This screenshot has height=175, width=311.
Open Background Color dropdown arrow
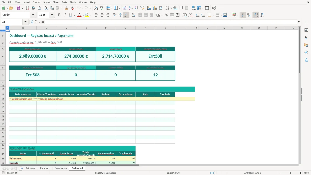click(x=91, y=15)
